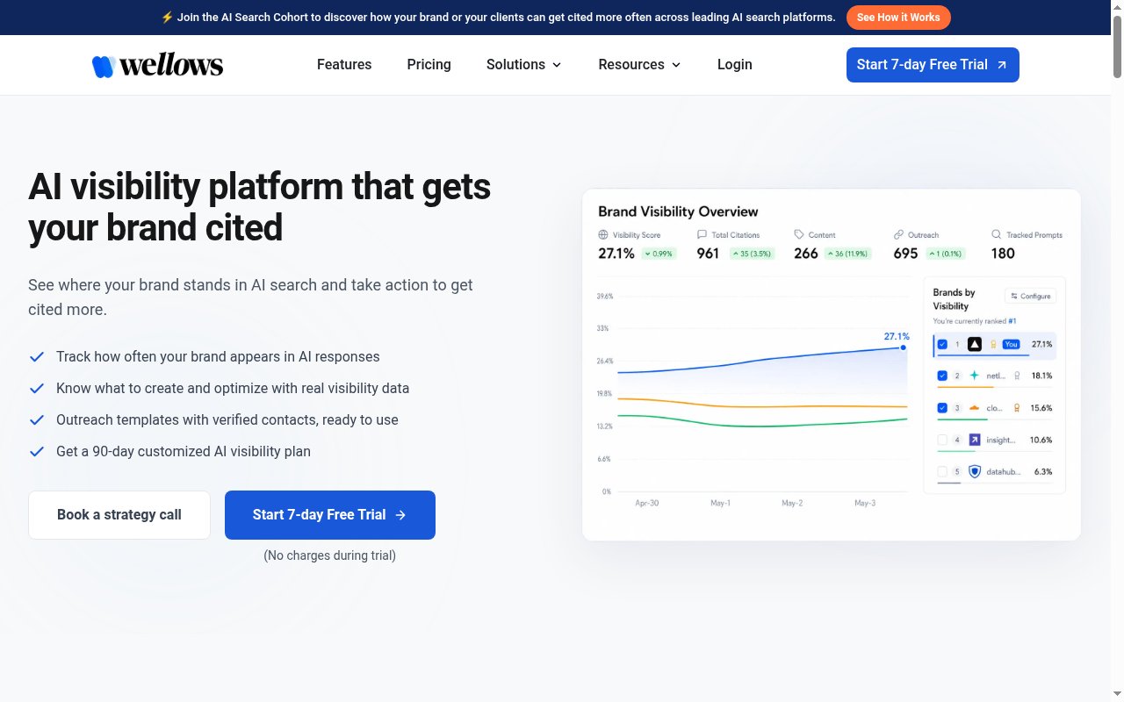Click the '961' Total Citations value

pos(708,254)
